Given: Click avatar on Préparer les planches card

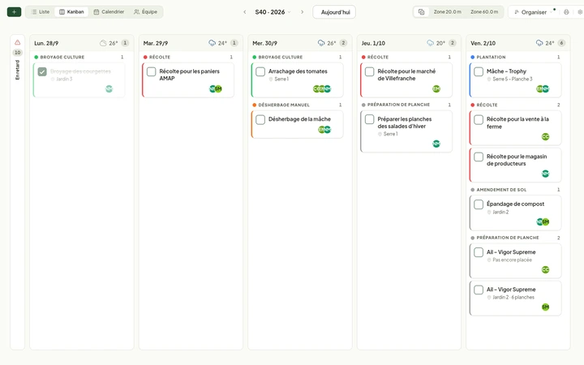Looking at the screenshot, I should click(436, 144).
